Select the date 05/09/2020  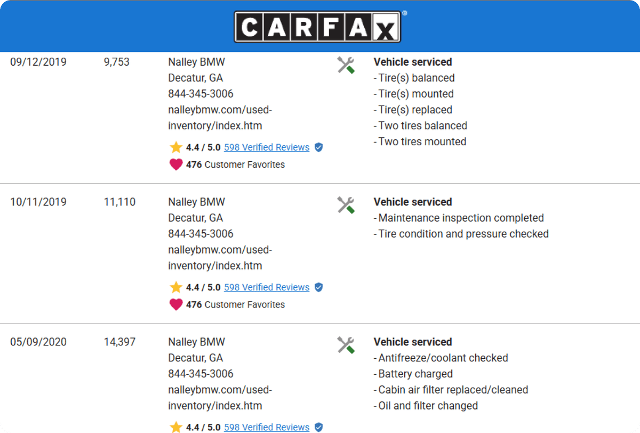38,342
